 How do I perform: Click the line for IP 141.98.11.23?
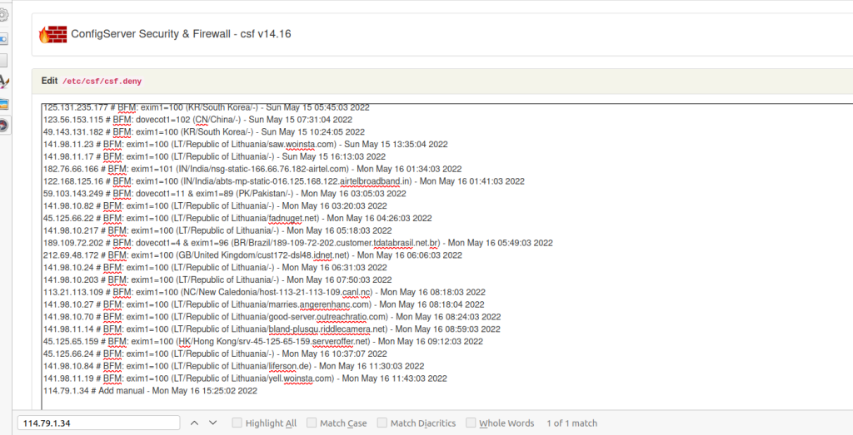246,145
